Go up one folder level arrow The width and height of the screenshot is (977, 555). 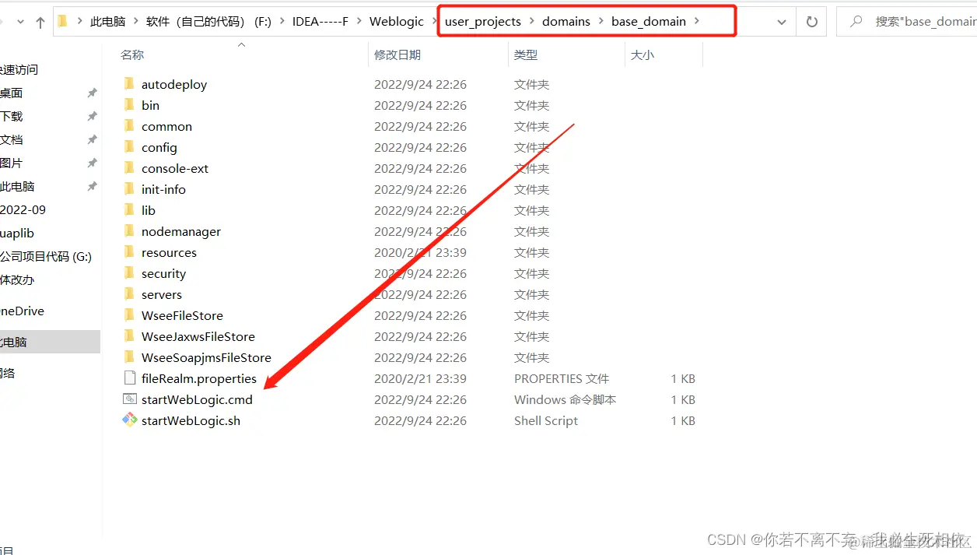pos(40,23)
